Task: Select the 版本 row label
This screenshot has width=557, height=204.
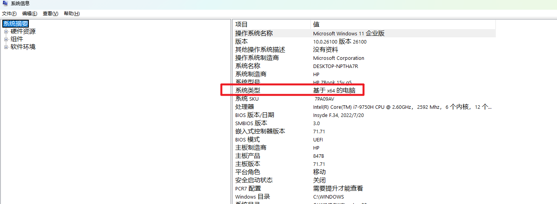Action: coord(241,42)
